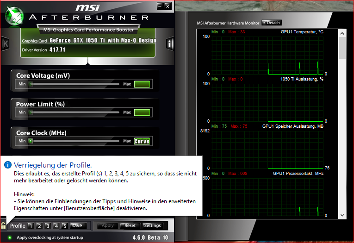The height and width of the screenshot is (243, 354).
Task: Click the Core Clock (MHz) label
Action: point(41,133)
